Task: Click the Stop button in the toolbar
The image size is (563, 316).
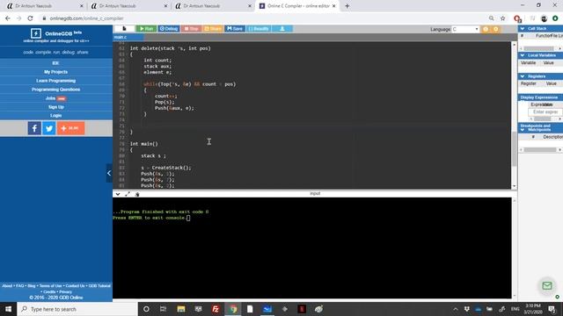Action: click(191, 29)
